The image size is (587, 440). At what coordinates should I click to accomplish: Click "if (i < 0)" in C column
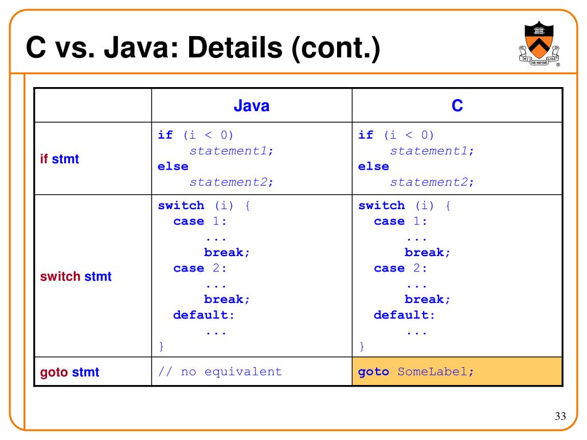pos(396,135)
